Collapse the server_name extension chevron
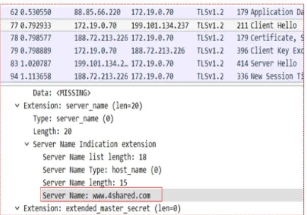 (x=17, y=106)
